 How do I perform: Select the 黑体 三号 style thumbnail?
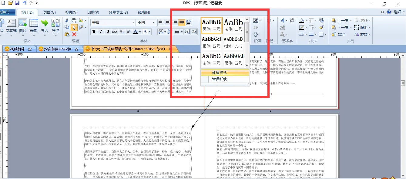pyautogui.click(x=211, y=25)
